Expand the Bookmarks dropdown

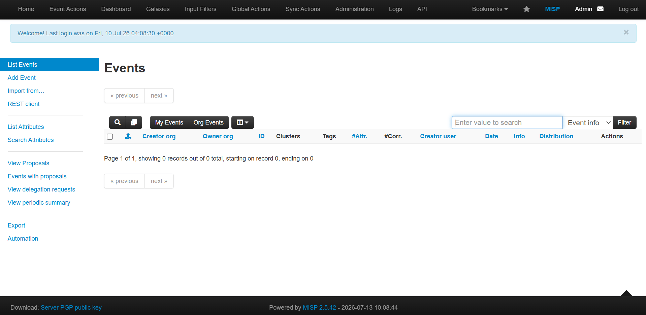pos(490,9)
